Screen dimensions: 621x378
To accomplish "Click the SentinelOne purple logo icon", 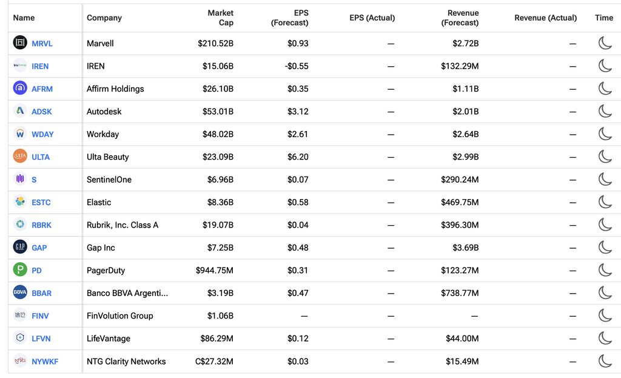I will [x=20, y=179].
